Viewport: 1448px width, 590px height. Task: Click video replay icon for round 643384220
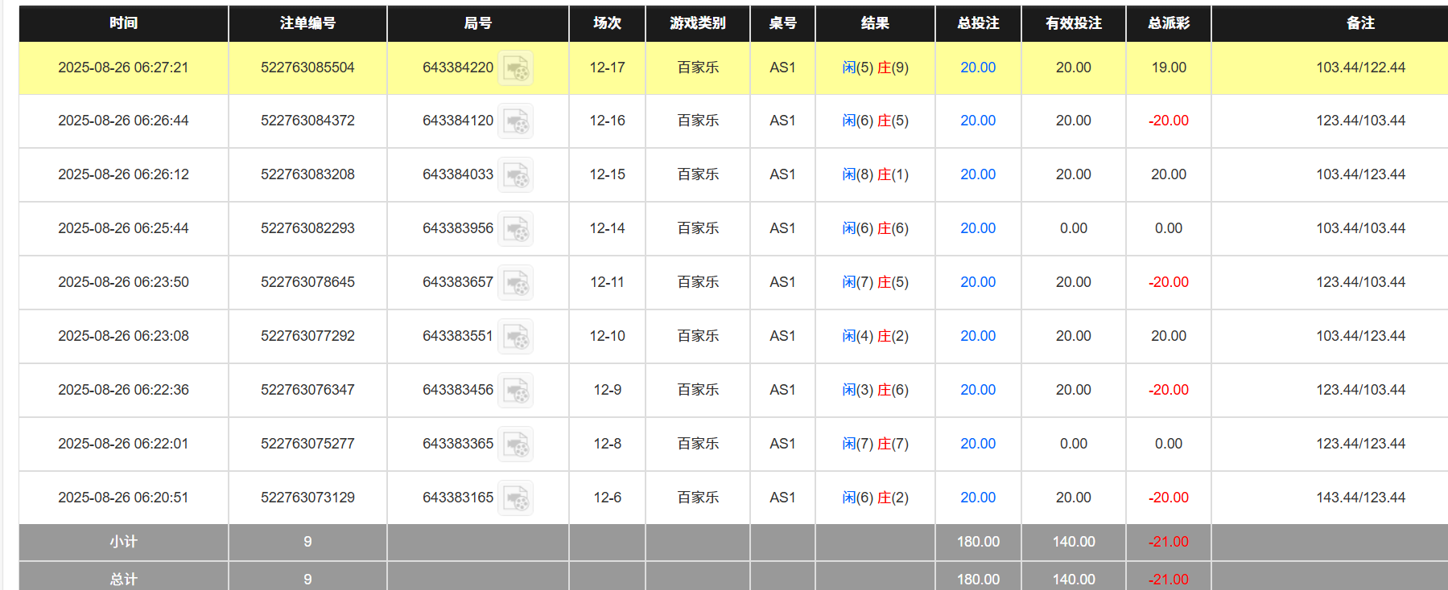point(515,68)
